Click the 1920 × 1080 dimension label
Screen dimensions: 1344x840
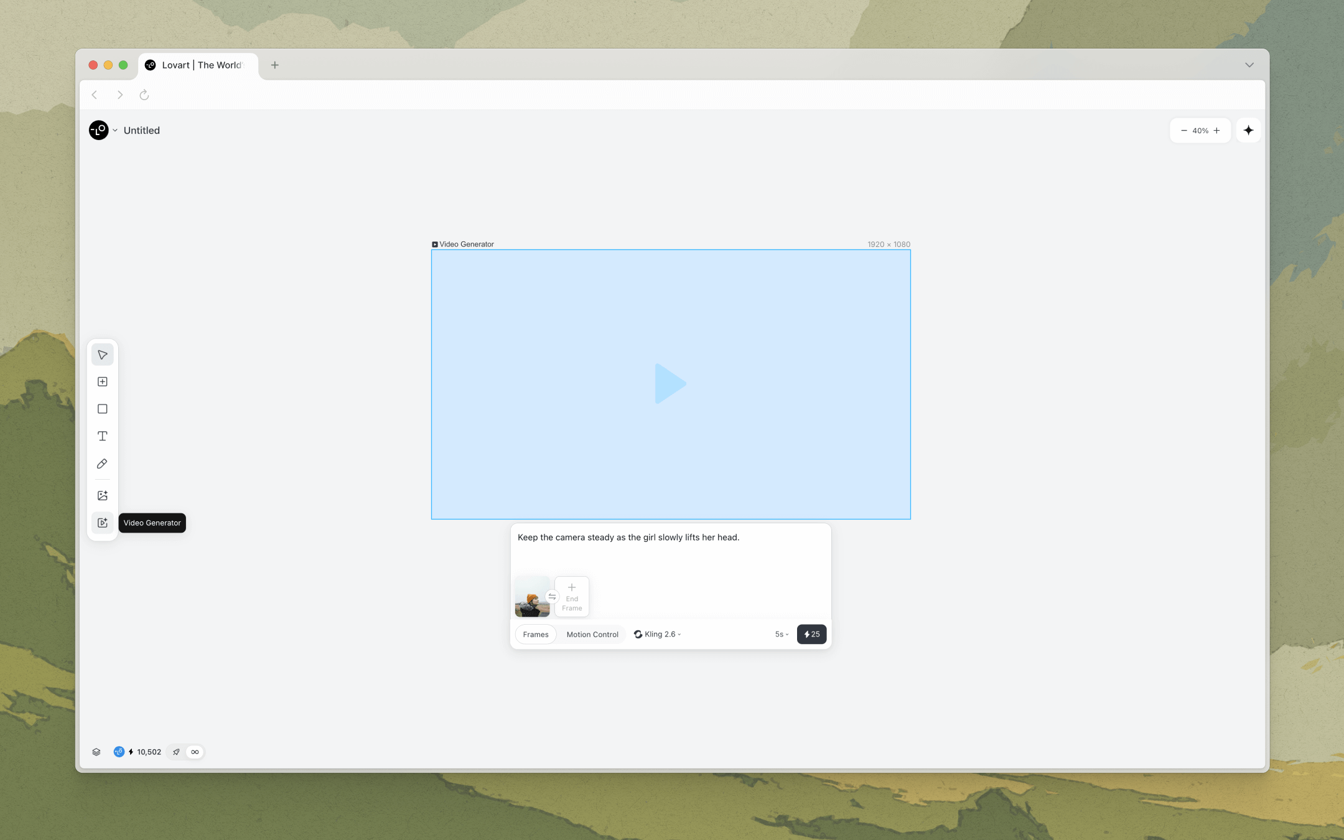coord(889,244)
